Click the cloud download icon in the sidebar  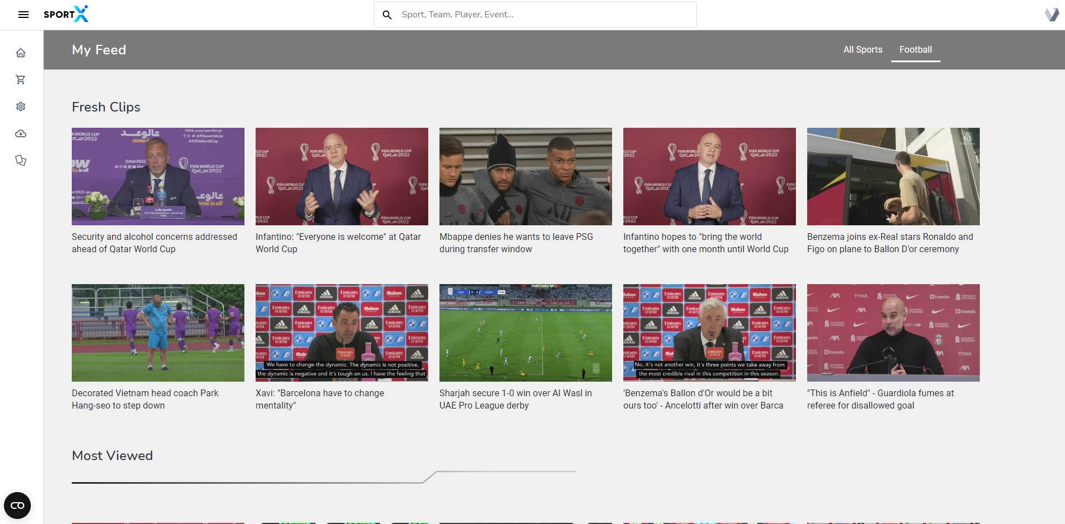coord(21,133)
